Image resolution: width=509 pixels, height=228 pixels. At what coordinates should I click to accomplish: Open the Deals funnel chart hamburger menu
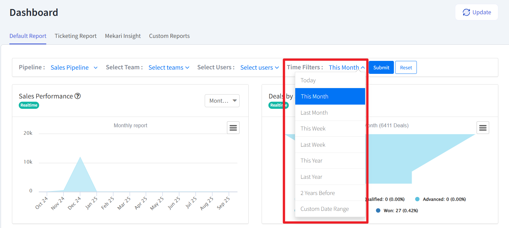pos(482,128)
